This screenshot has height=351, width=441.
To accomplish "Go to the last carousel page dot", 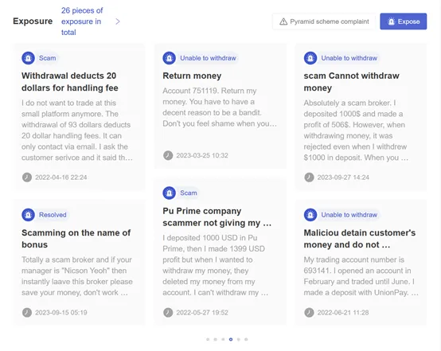I will coord(246,340).
